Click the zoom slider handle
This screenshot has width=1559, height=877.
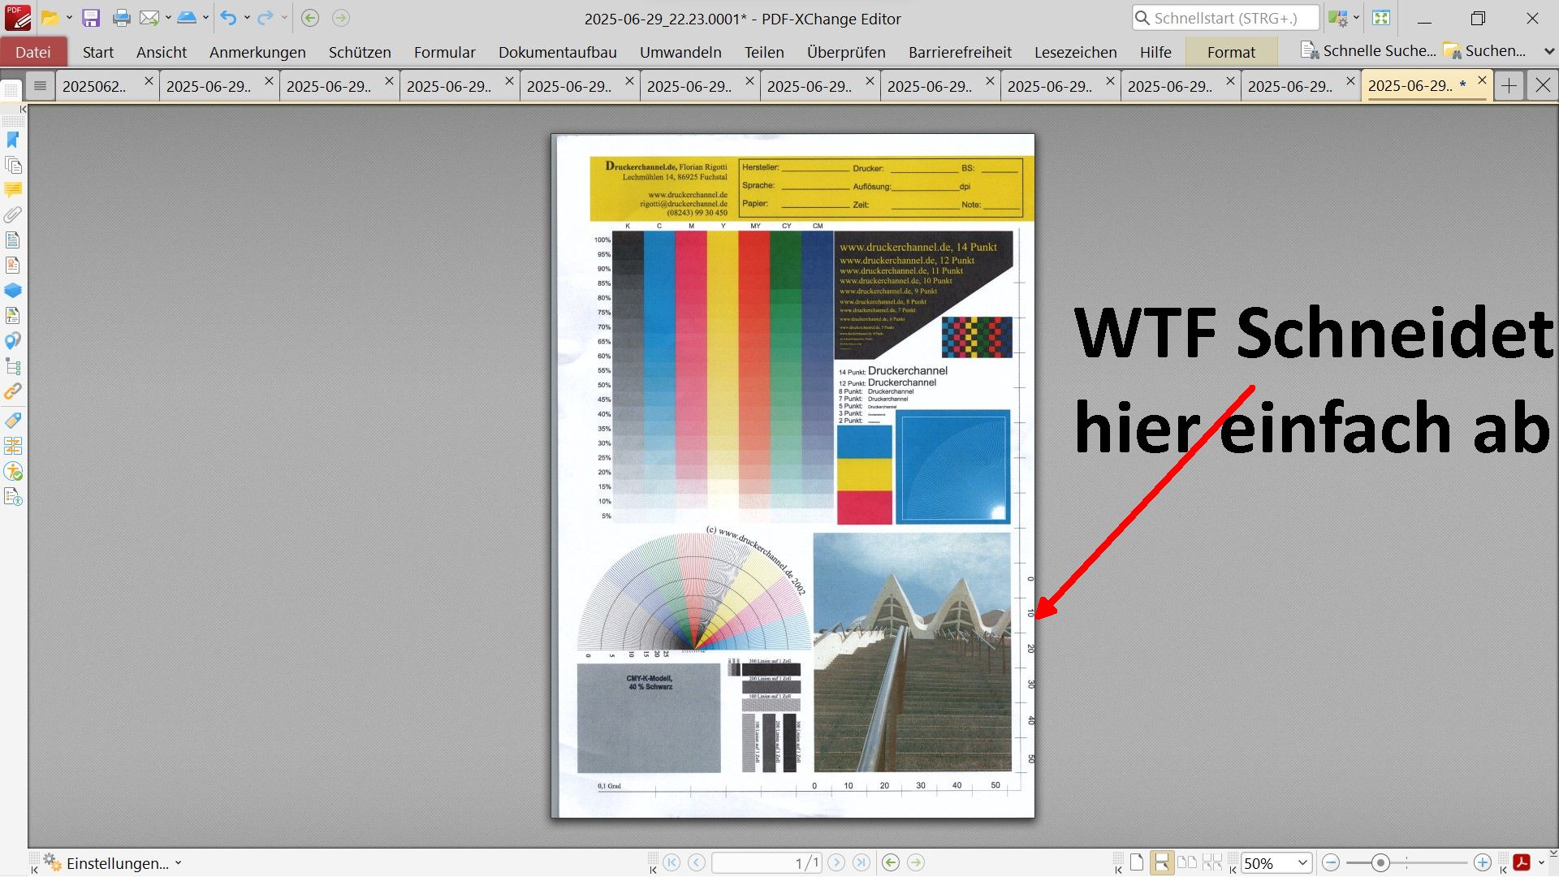1380,862
